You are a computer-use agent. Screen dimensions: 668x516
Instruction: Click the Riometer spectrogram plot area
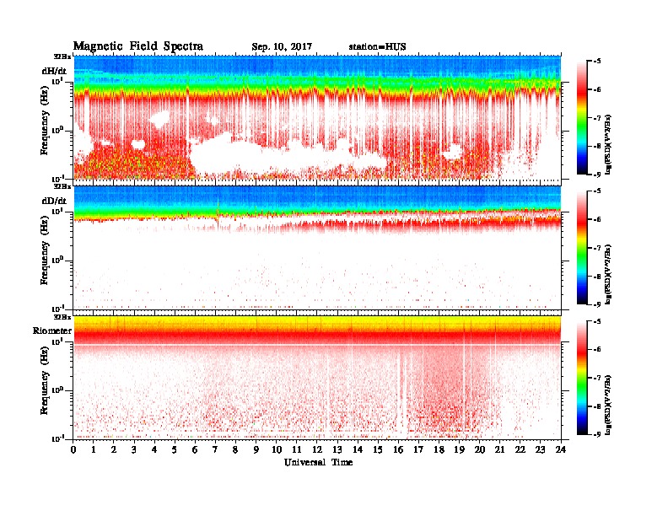coord(317,378)
